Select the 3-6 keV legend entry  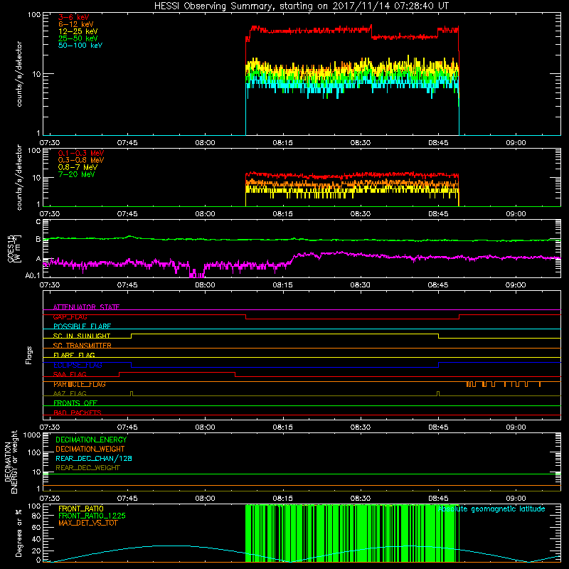tap(74, 17)
